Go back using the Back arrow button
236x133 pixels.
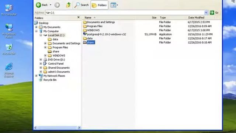click(42, 5)
